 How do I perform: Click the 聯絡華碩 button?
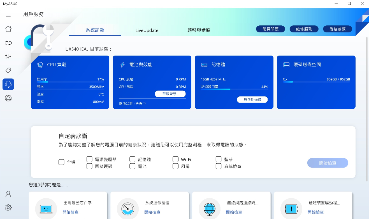pos(338,29)
